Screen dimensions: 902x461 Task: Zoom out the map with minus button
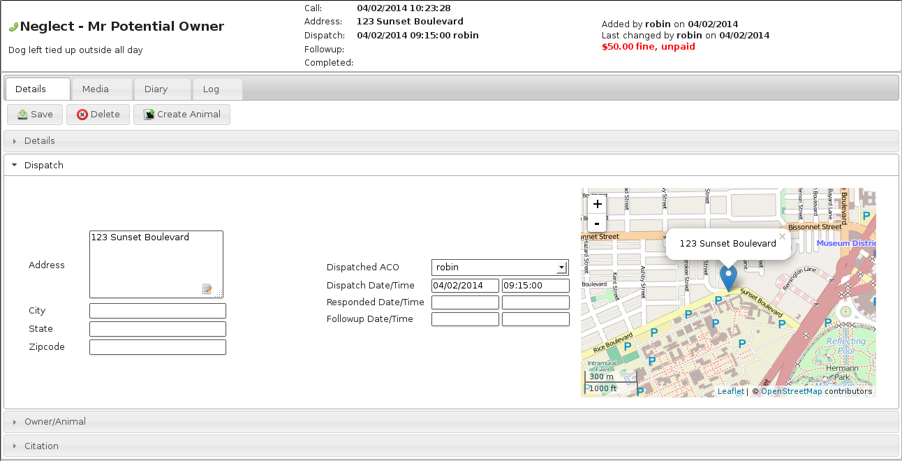597,223
